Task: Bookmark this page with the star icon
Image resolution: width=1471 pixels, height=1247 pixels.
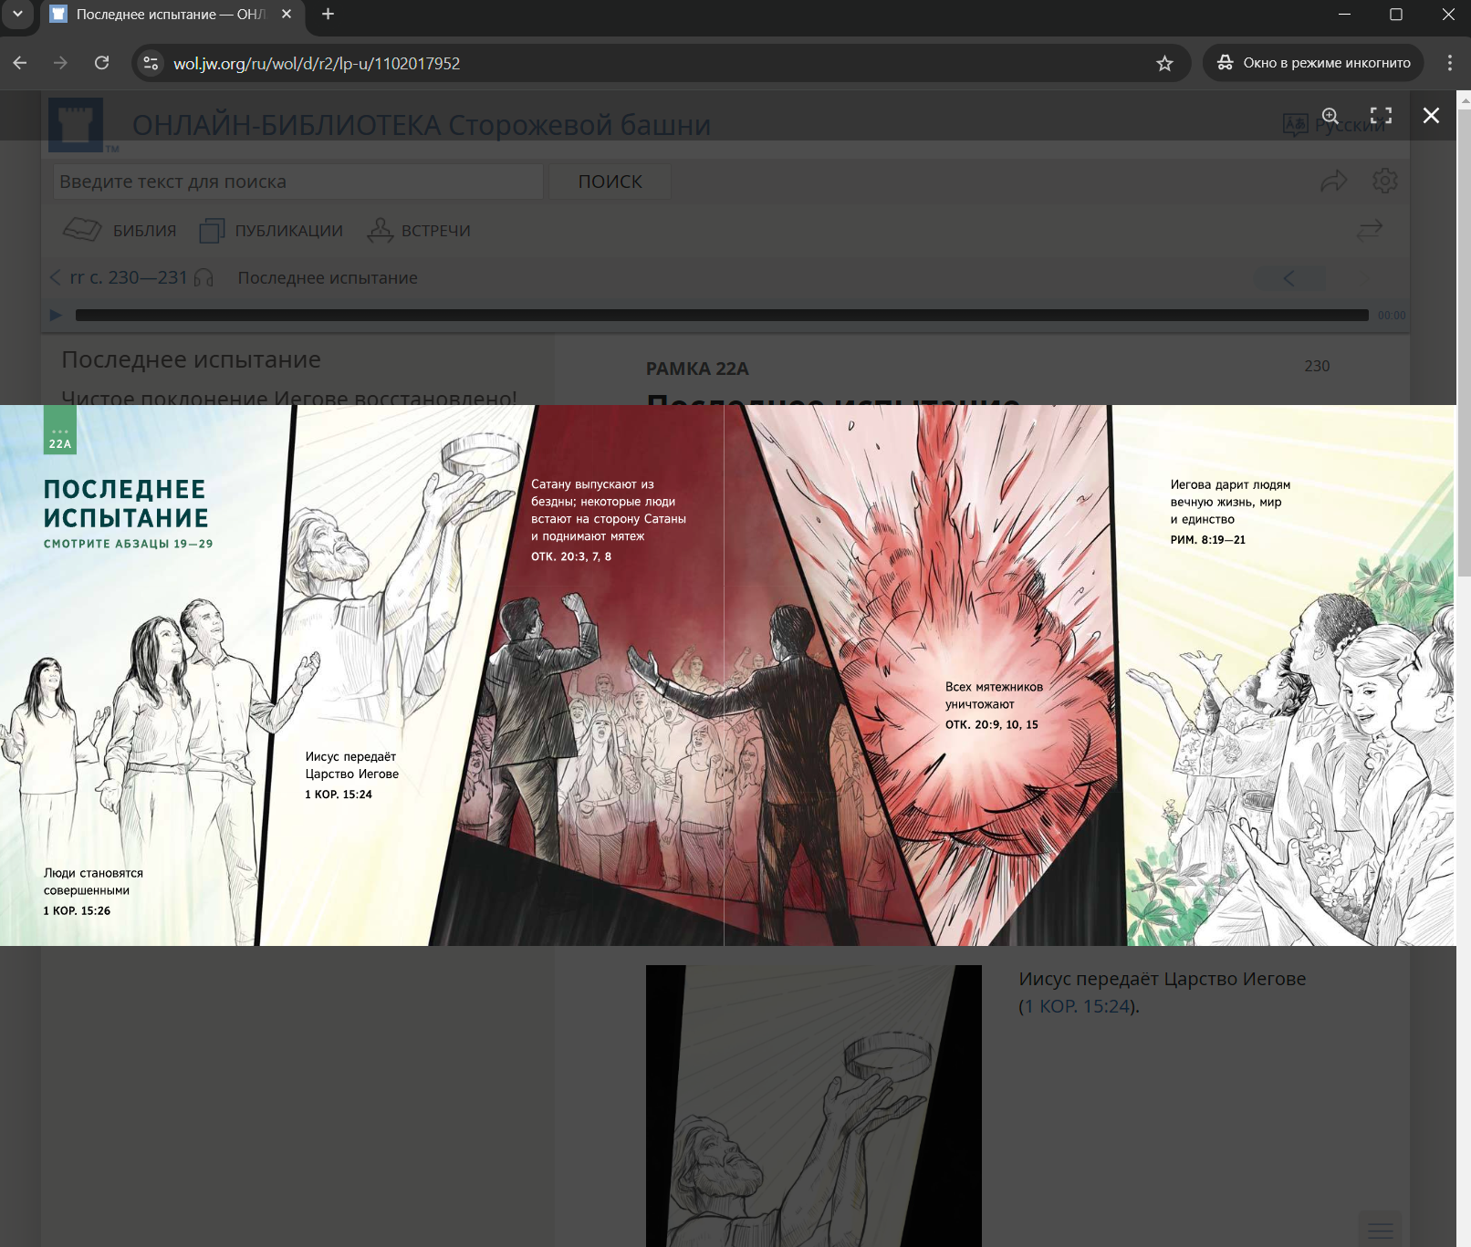Action: pyautogui.click(x=1164, y=63)
